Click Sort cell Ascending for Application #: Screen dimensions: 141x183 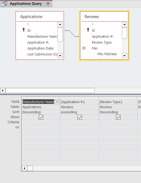79,112
